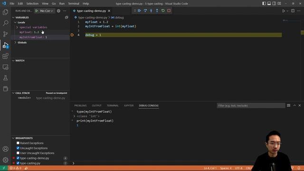
Task: Open the Accounts menu in the activity bar
Action: (x=5, y=149)
